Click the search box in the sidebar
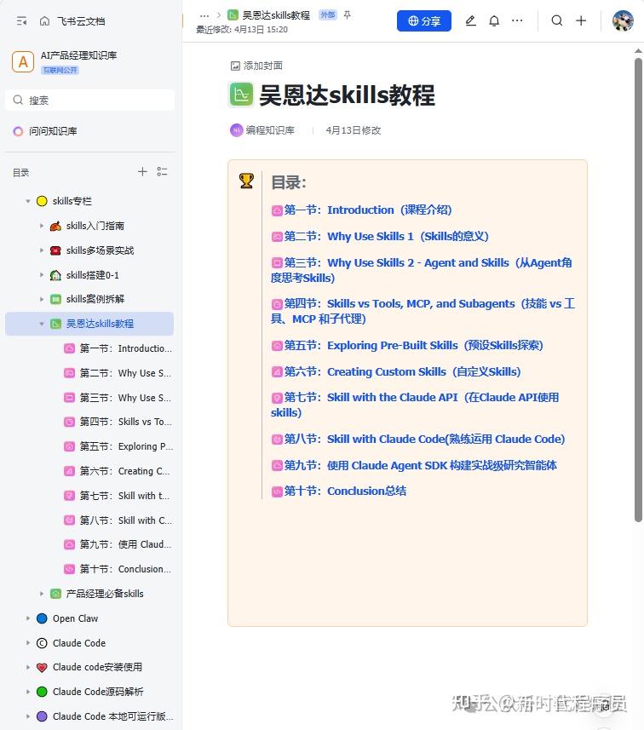 coord(90,101)
